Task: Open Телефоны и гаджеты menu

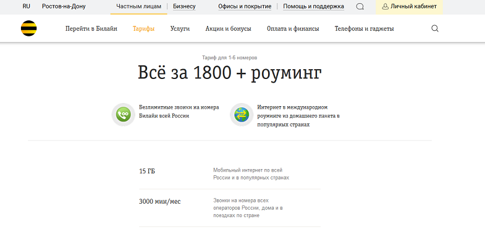Action: coord(364,29)
